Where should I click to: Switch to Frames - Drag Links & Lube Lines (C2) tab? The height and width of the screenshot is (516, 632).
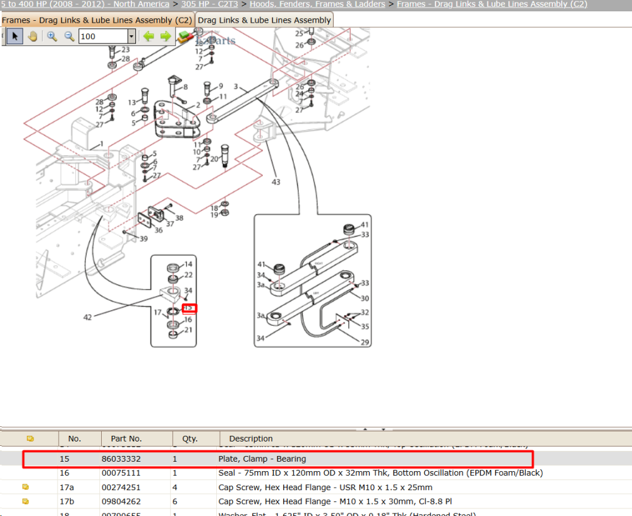click(x=97, y=20)
